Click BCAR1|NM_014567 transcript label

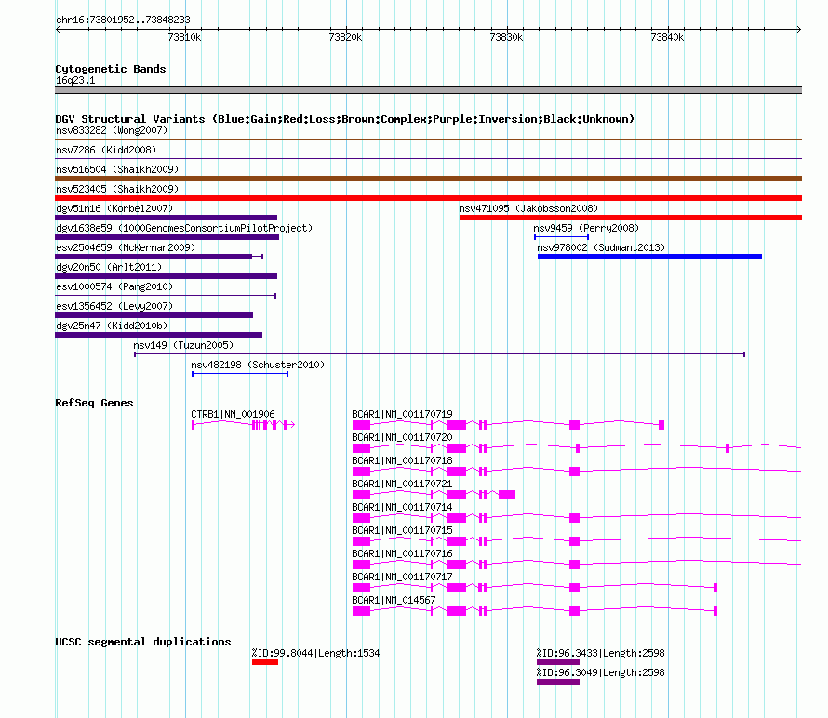pos(394,600)
